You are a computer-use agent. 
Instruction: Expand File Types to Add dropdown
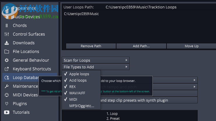95,67
